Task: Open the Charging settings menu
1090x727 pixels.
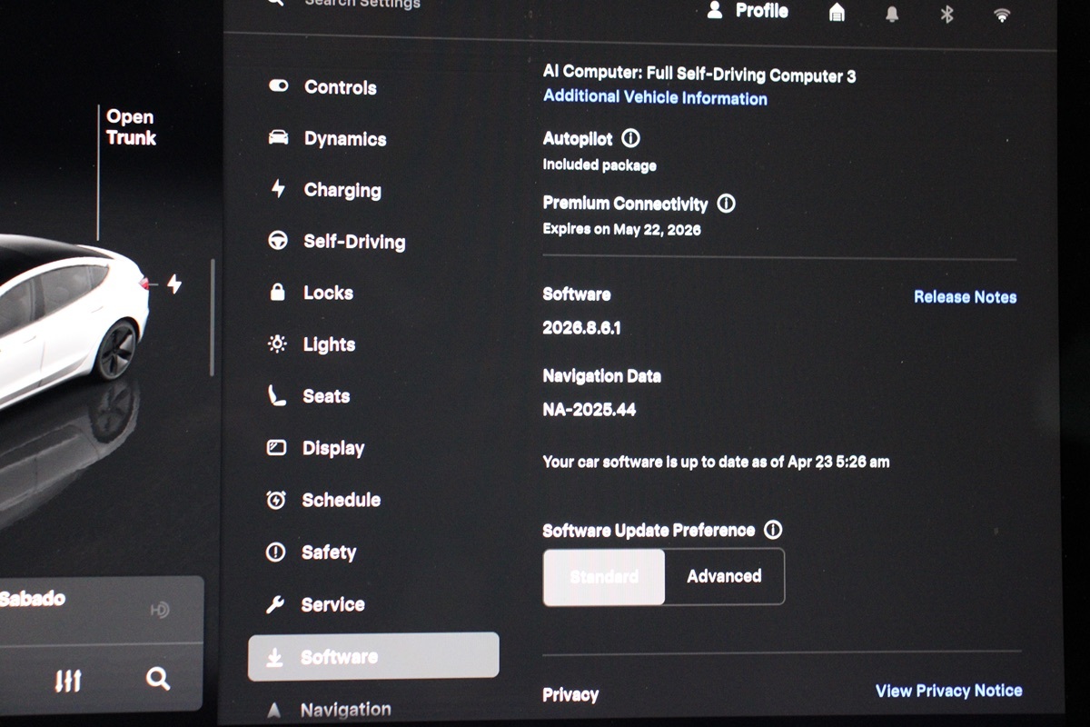Action: point(324,190)
